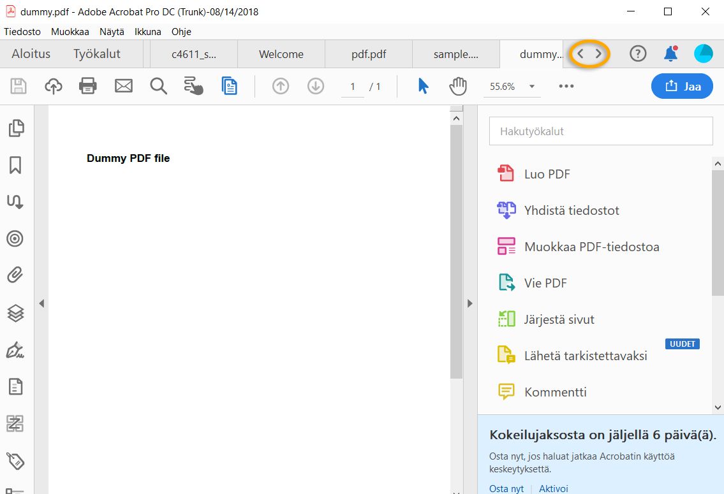Screen dimensions: 724x494
Task: Select the Hand tool
Action: pyautogui.click(x=458, y=85)
